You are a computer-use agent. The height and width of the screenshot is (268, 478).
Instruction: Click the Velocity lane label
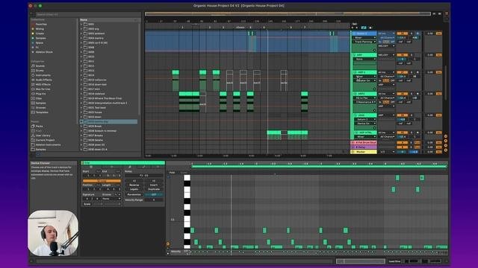[x=176, y=252]
